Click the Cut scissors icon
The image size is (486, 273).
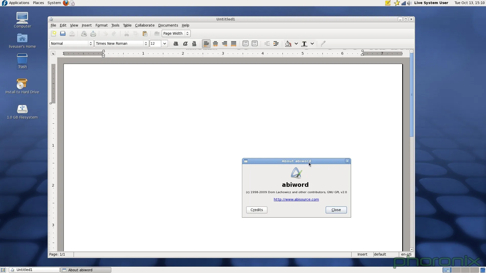pos(127,33)
